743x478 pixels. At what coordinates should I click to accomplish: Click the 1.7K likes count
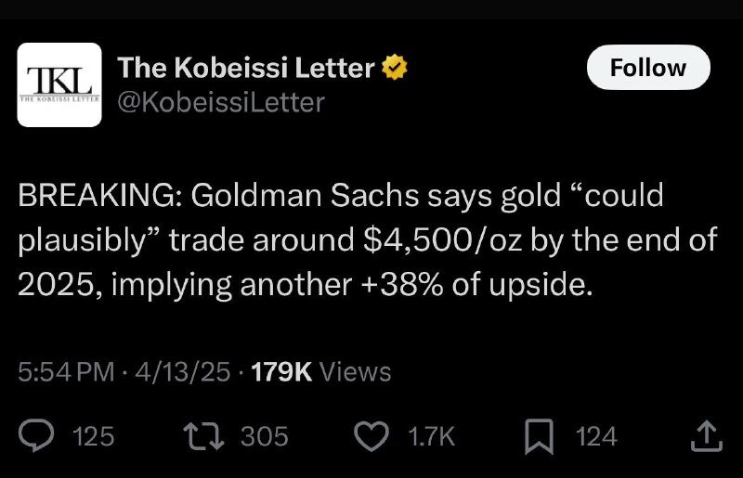431,436
